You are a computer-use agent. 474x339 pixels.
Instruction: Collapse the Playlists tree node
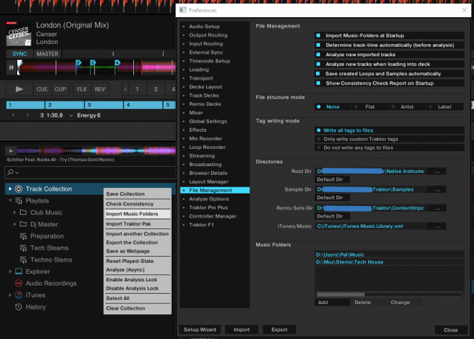[x=10, y=200]
